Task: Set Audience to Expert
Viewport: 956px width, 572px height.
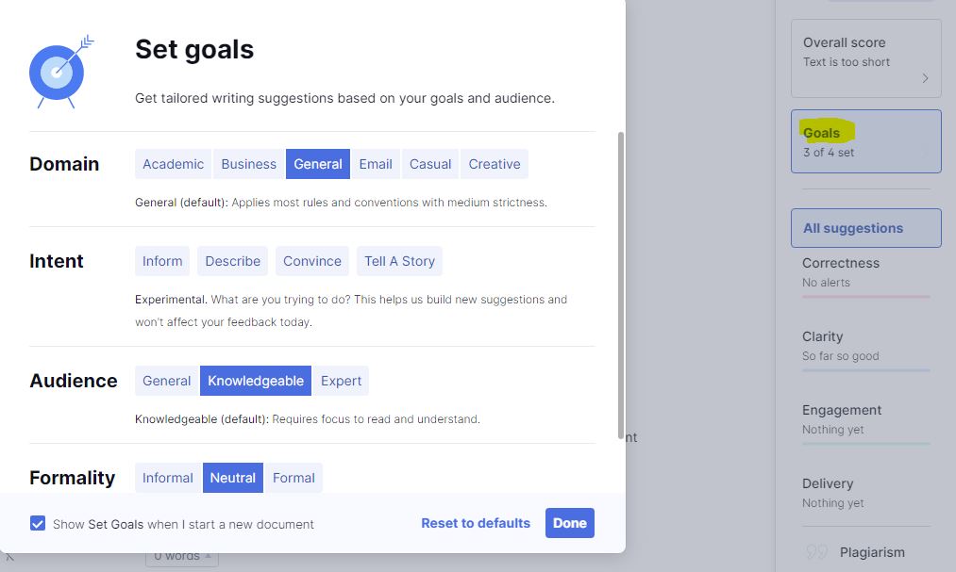Action: (x=341, y=381)
